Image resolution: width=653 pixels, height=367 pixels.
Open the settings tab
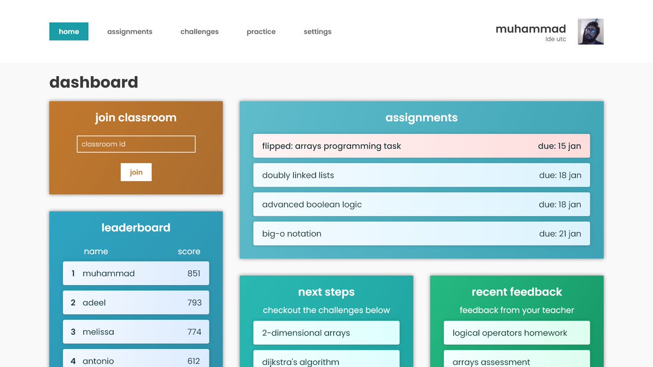pos(317,32)
